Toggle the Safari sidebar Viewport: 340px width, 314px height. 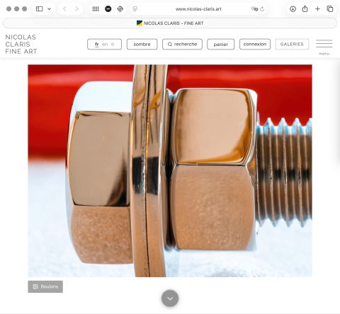point(39,9)
